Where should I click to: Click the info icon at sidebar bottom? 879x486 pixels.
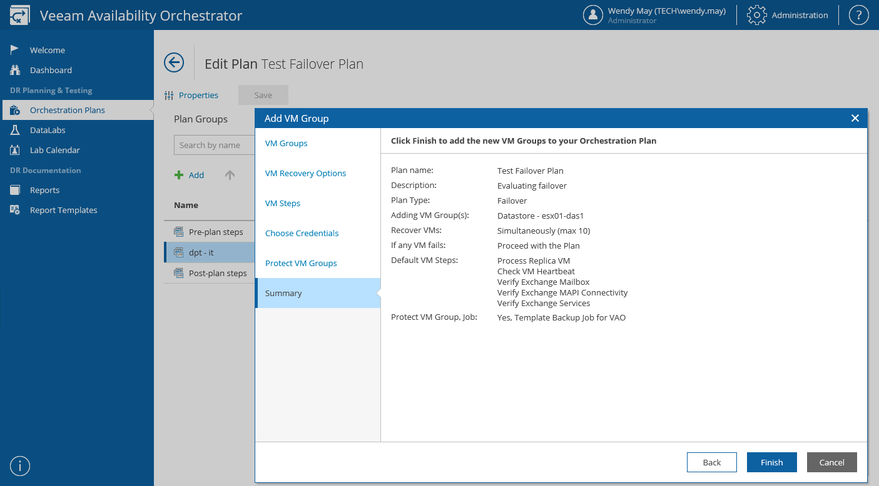(x=20, y=466)
